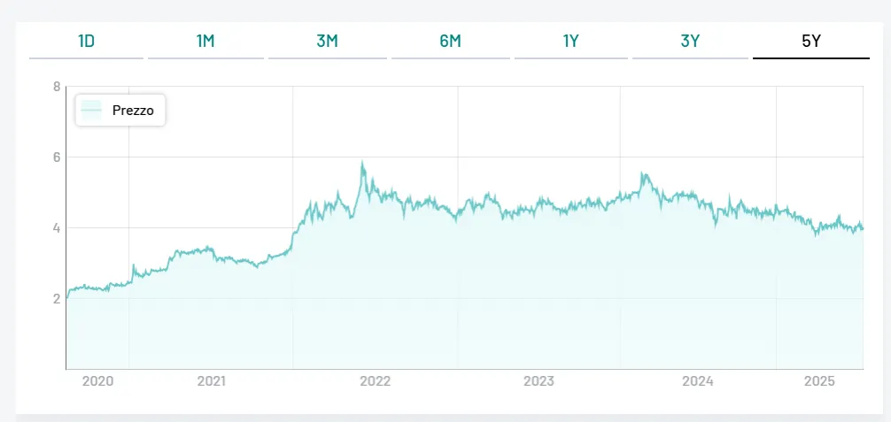Image resolution: width=891 pixels, height=422 pixels.
Task: Switch to the 1D time range tab
Action: [86, 41]
